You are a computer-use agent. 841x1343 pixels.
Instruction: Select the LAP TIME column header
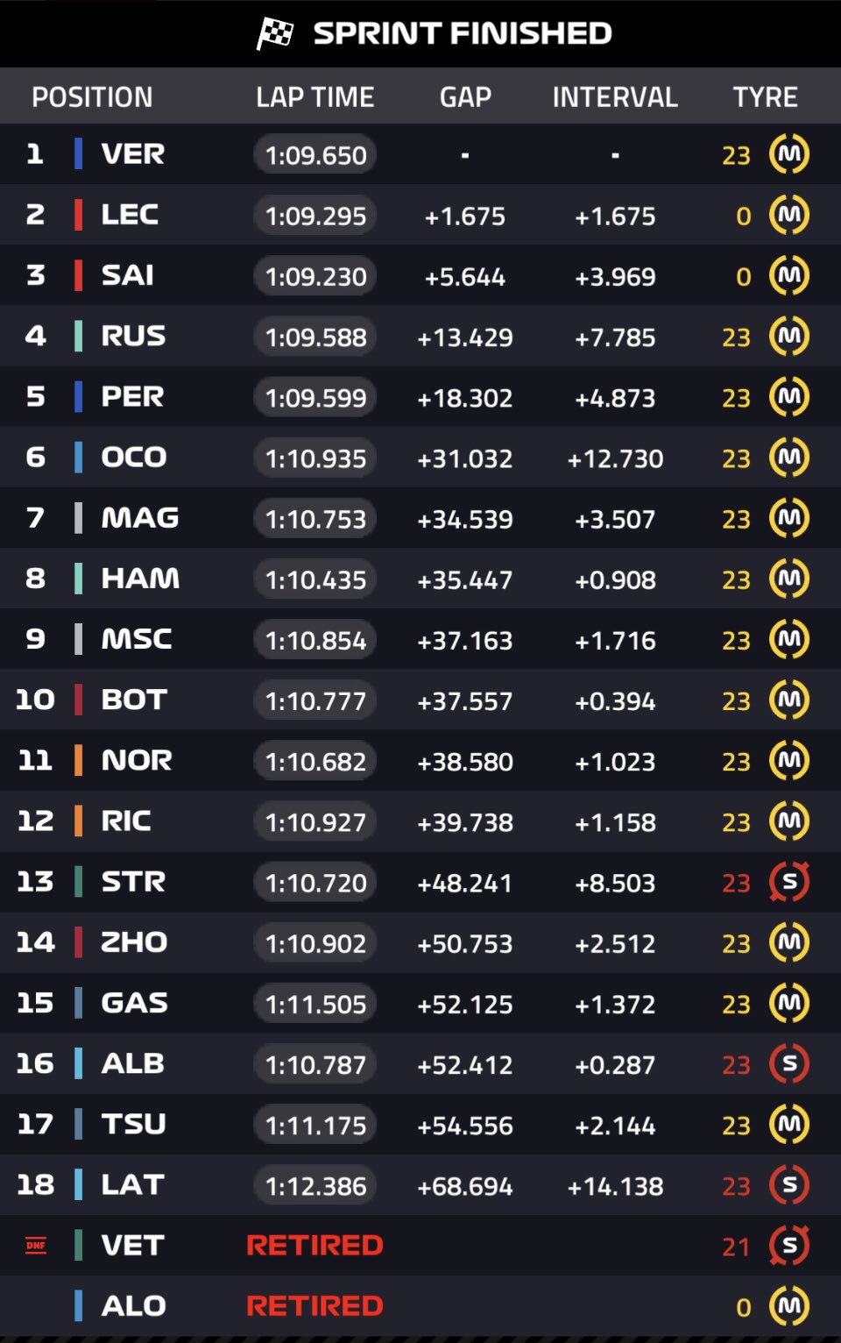(x=315, y=96)
